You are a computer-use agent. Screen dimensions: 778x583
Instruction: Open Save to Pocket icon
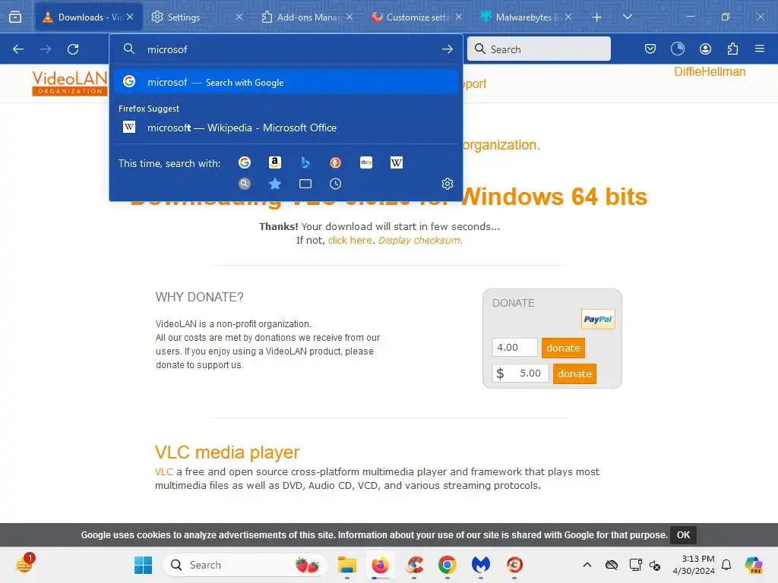coord(650,49)
